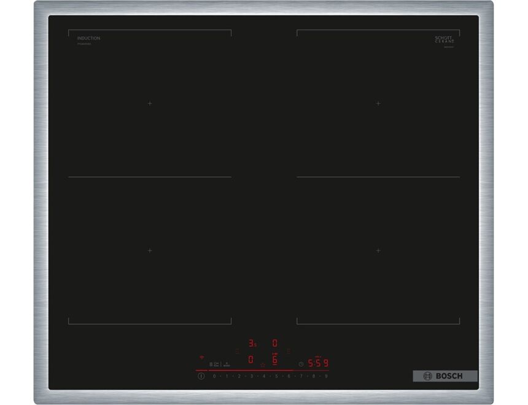Tap the front-left cooking zone cross marker
This screenshot has height=405, width=528.
point(149,250)
